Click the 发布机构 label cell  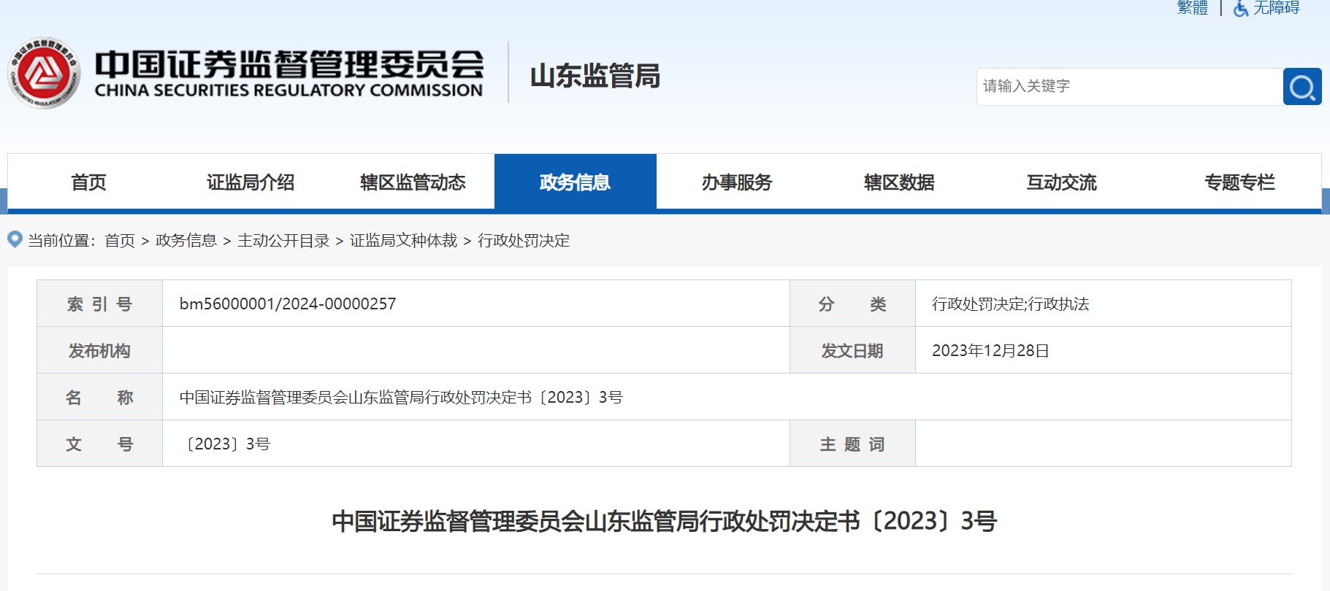(99, 350)
